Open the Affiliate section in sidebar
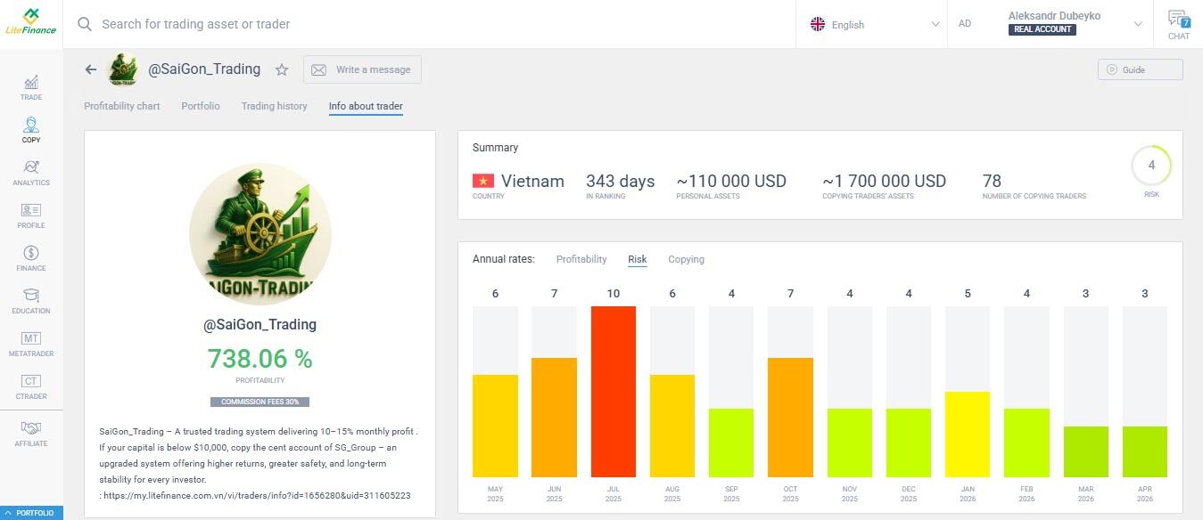 click(31, 434)
